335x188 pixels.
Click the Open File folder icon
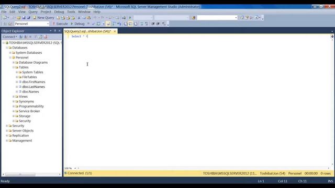tap(19, 18)
